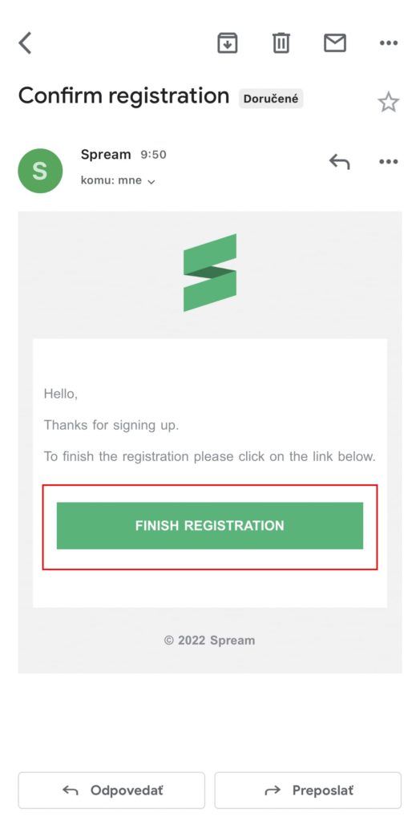
Task: Tap the Preposlať forward button
Action: tap(308, 790)
